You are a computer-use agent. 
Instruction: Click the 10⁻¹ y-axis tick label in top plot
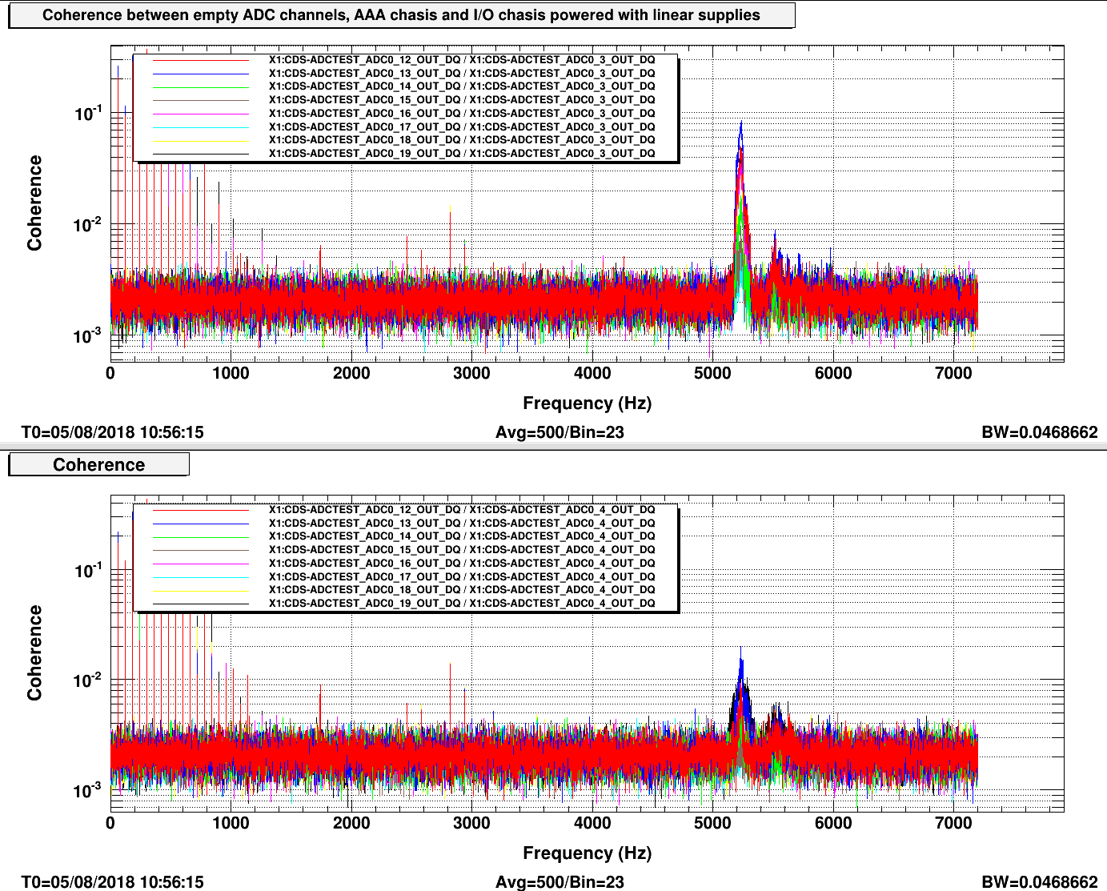pyautogui.click(x=88, y=114)
